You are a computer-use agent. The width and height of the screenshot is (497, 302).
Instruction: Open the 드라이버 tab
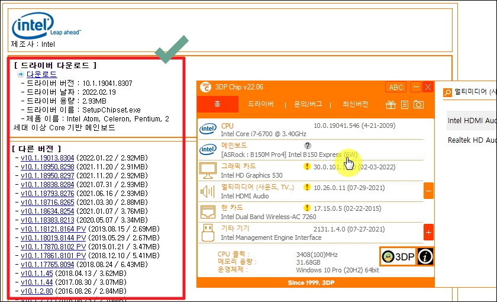tap(260, 104)
